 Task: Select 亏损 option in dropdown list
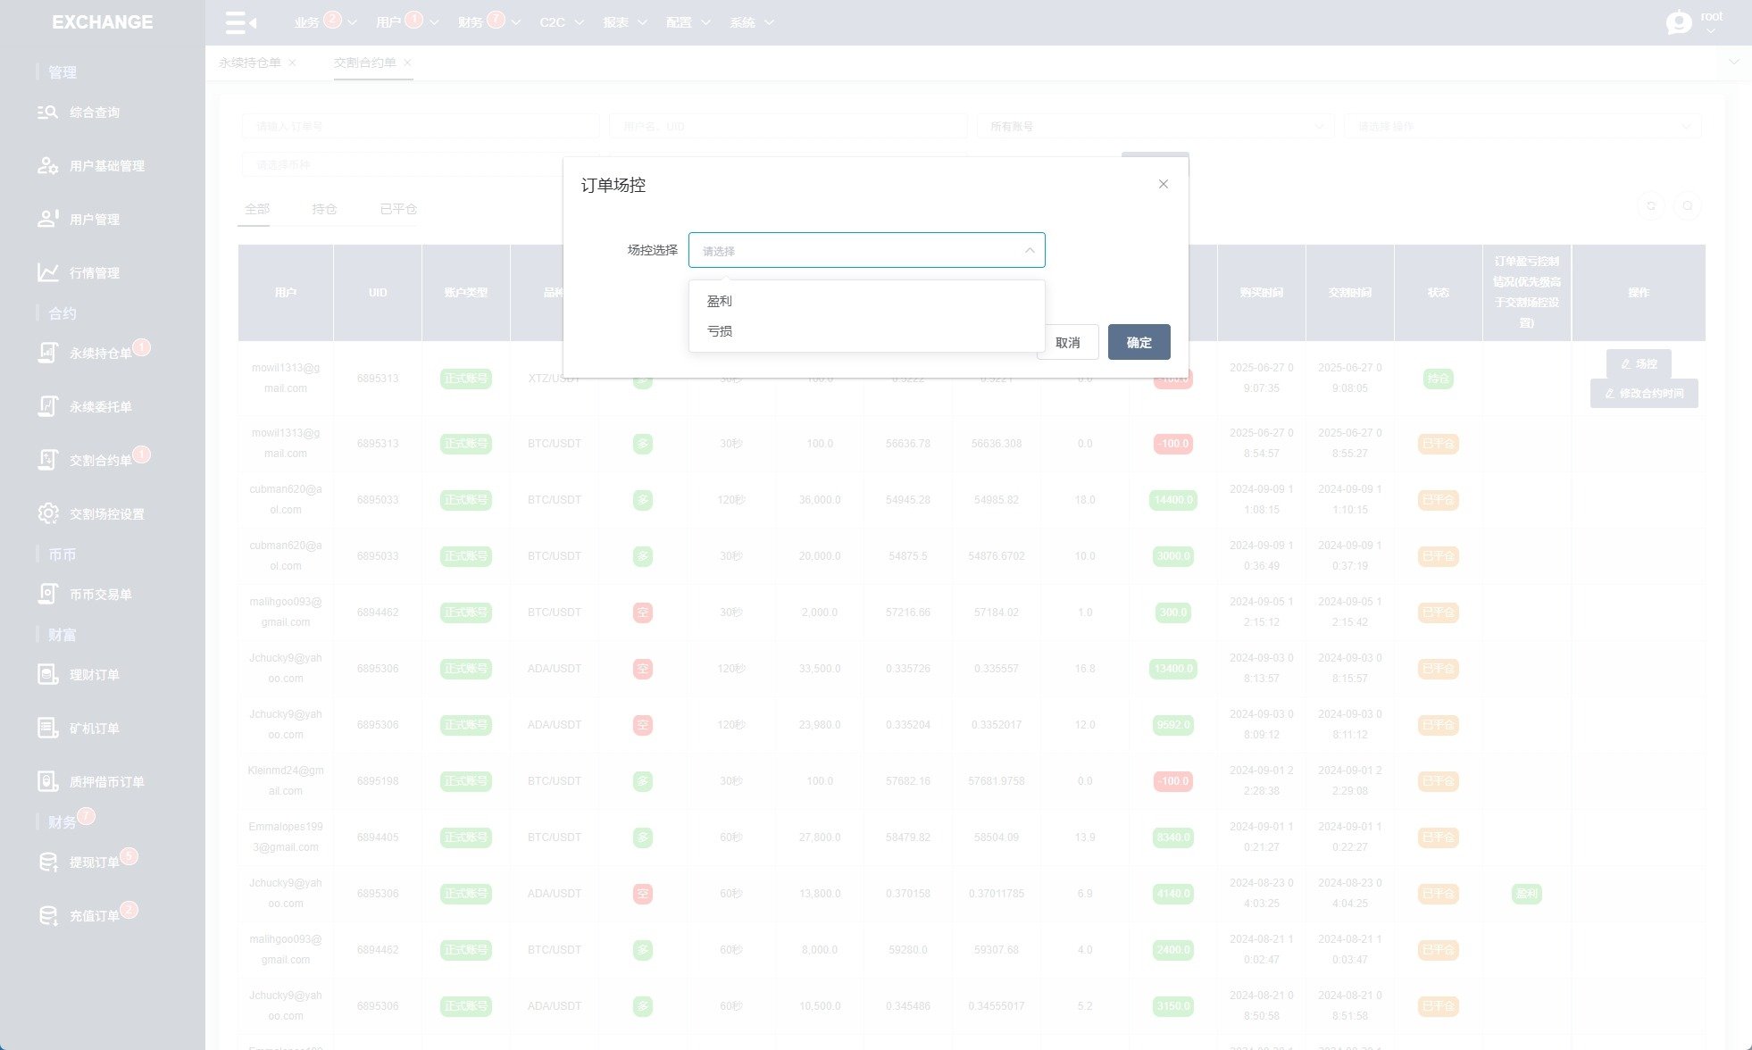(x=720, y=331)
